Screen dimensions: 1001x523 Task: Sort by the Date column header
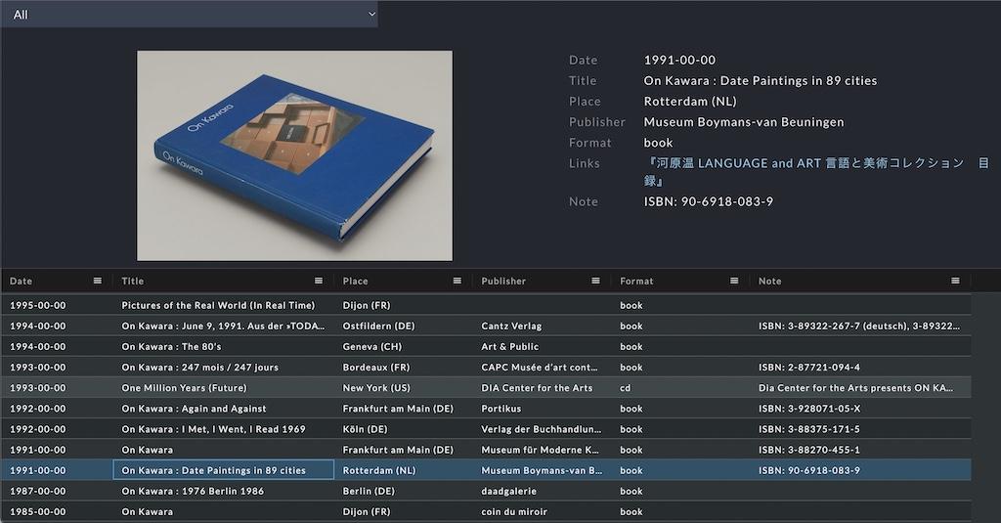(x=22, y=282)
